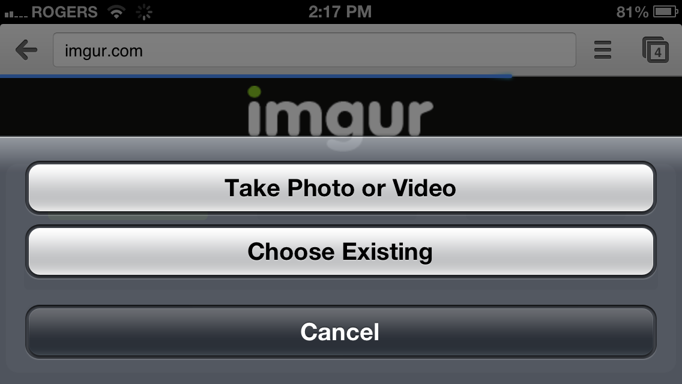Tap the blue page loading progress bar
Image resolution: width=682 pixels, height=384 pixels.
(256, 76)
